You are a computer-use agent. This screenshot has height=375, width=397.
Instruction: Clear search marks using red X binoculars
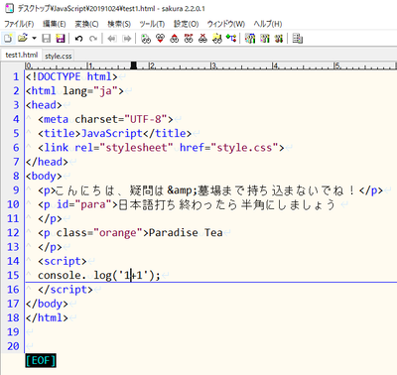202,39
